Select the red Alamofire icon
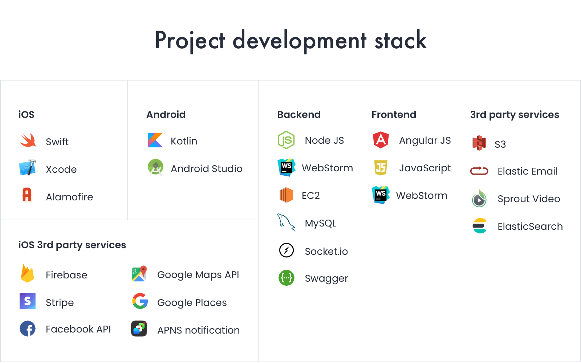The image size is (581, 363). point(27,195)
